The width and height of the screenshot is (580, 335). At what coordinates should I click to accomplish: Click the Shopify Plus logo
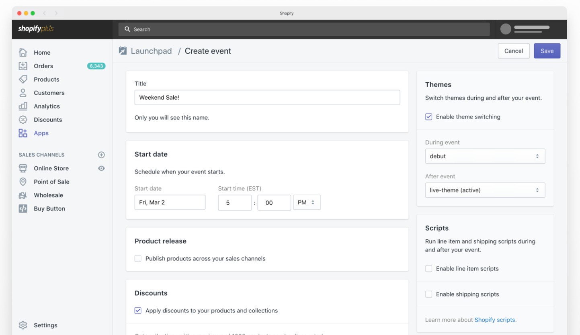coord(36,29)
